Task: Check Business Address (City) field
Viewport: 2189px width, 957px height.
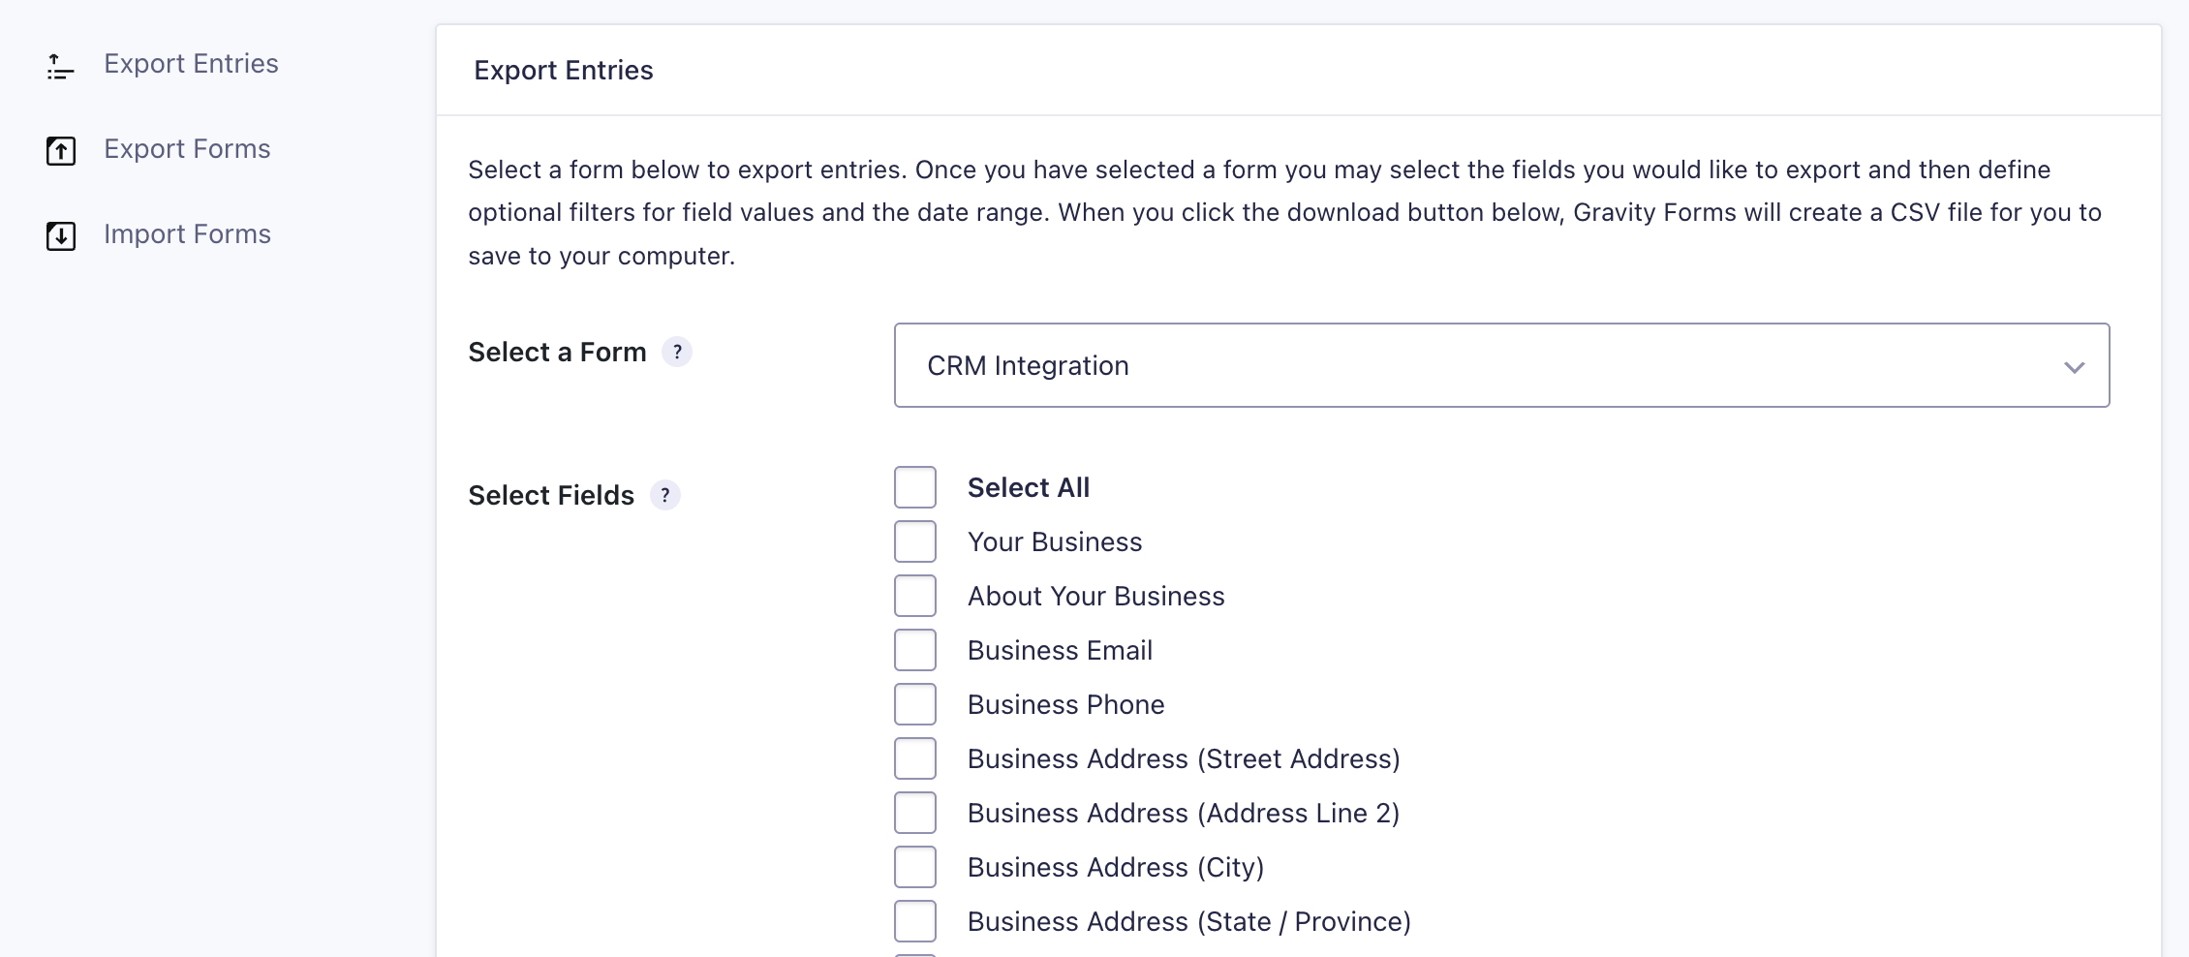Action: pyautogui.click(x=915, y=867)
